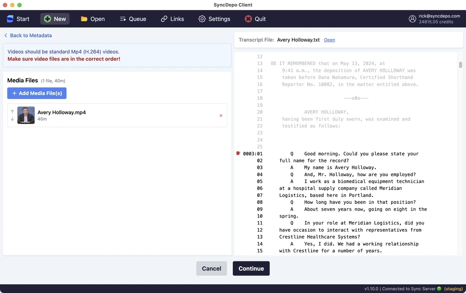The width and height of the screenshot is (466, 293).
Task: Open the Links section
Action: pyautogui.click(x=172, y=19)
